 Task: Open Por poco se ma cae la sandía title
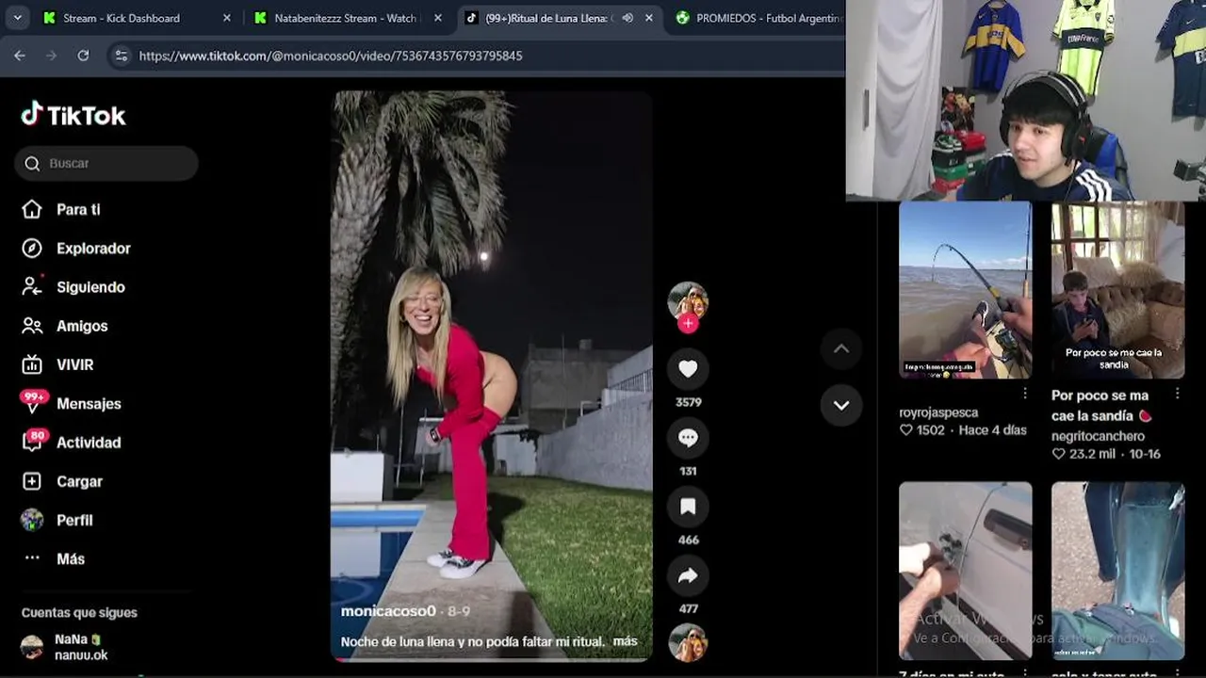pyautogui.click(x=1101, y=406)
